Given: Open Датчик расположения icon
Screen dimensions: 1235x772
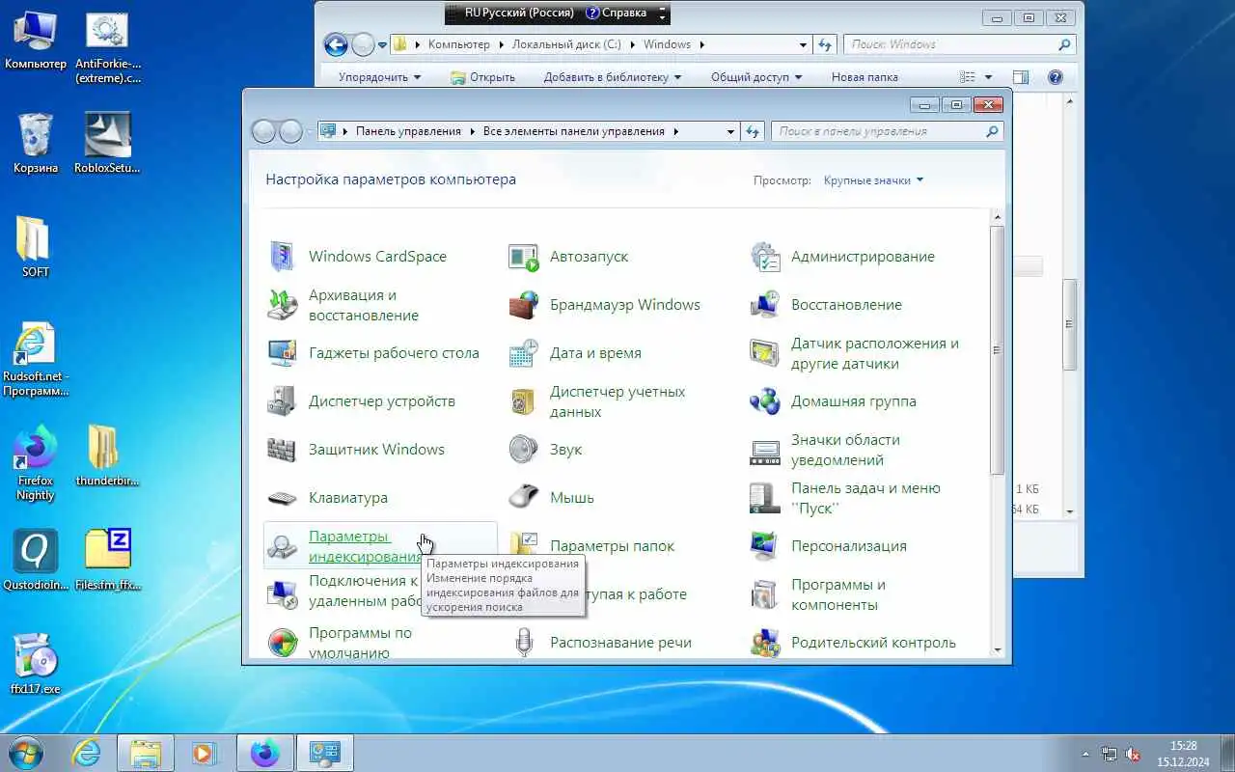Looking at the screenshot, I should coord(764,353).
